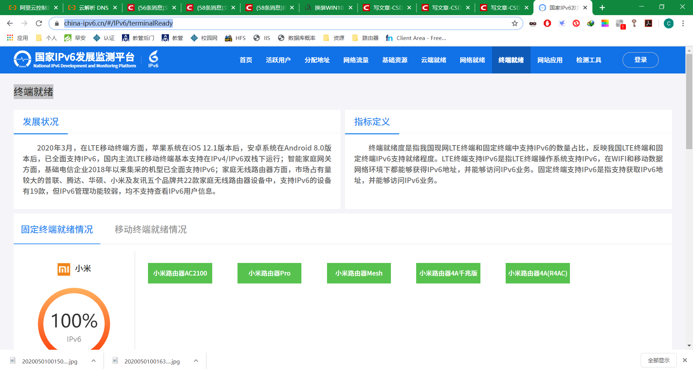693x371 pixels.
Task: Click the Xiaomi brand logo icon
Action: point(64,269)
